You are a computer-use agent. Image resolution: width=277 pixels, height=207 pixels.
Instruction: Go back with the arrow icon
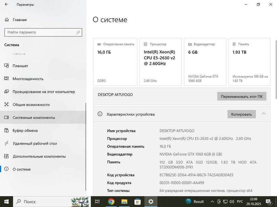[7, 4]
